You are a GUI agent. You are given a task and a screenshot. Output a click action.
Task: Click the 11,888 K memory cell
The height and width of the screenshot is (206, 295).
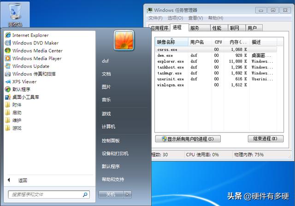point(238,61)
